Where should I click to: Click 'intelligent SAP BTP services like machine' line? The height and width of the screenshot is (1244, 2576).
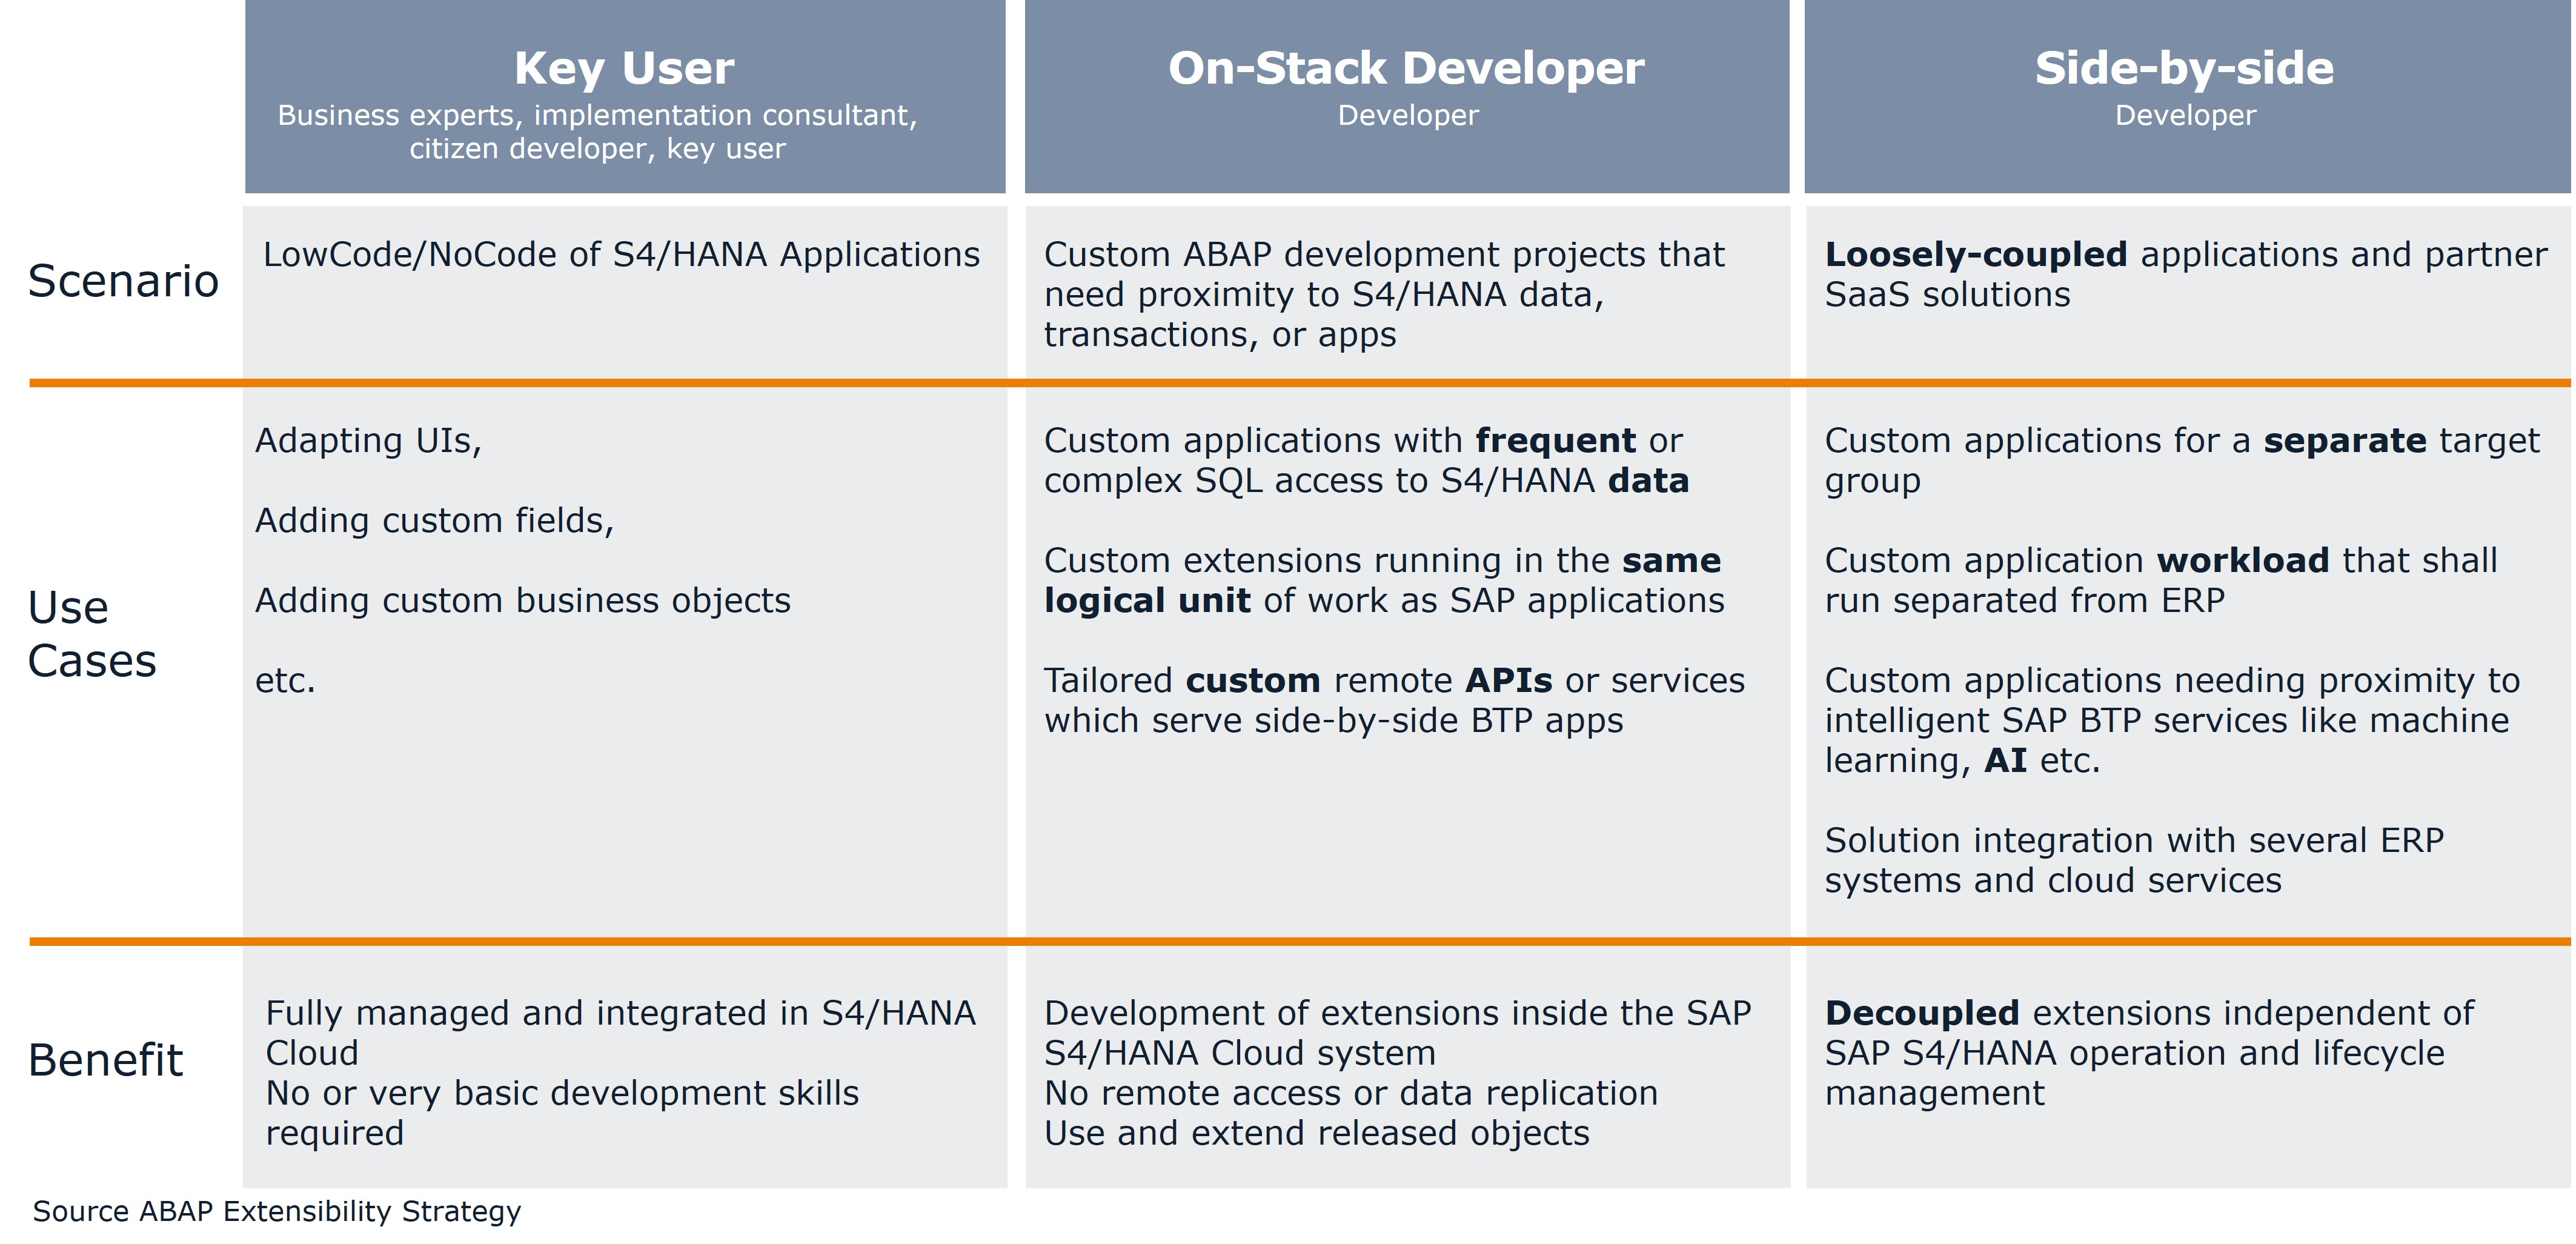(2167, 721)
